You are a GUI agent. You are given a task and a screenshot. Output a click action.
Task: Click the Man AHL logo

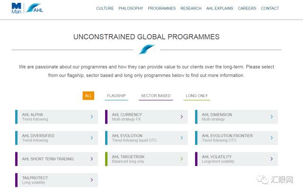(27, 8)
